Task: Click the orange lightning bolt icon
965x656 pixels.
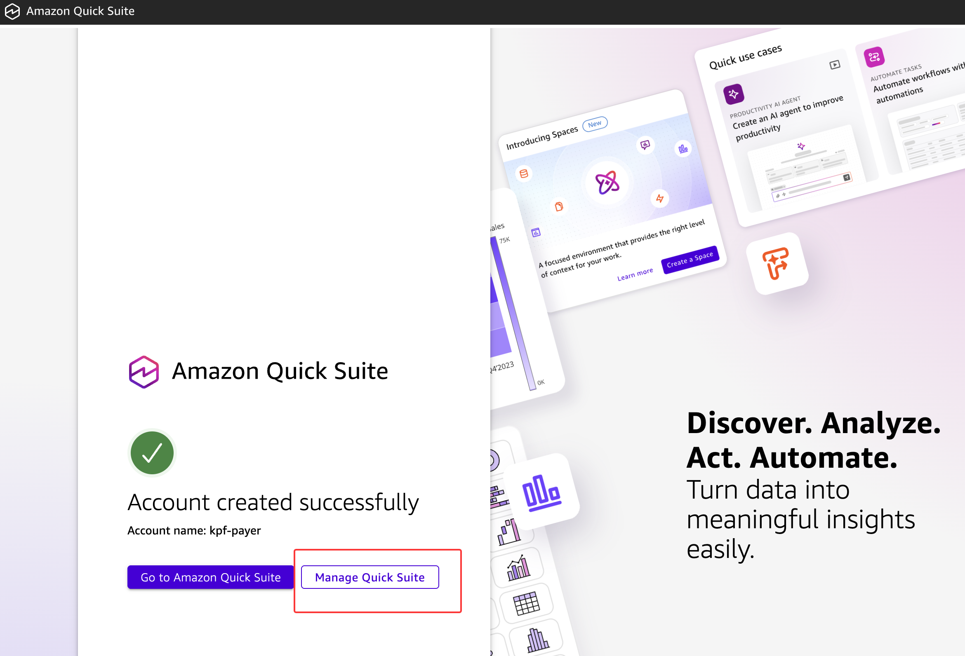Action: (x=659, y=198)
